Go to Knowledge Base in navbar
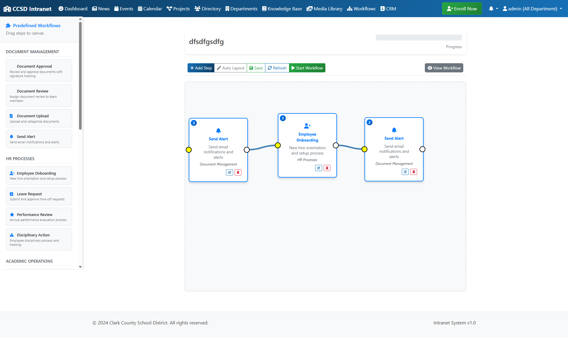 [282, 9]
